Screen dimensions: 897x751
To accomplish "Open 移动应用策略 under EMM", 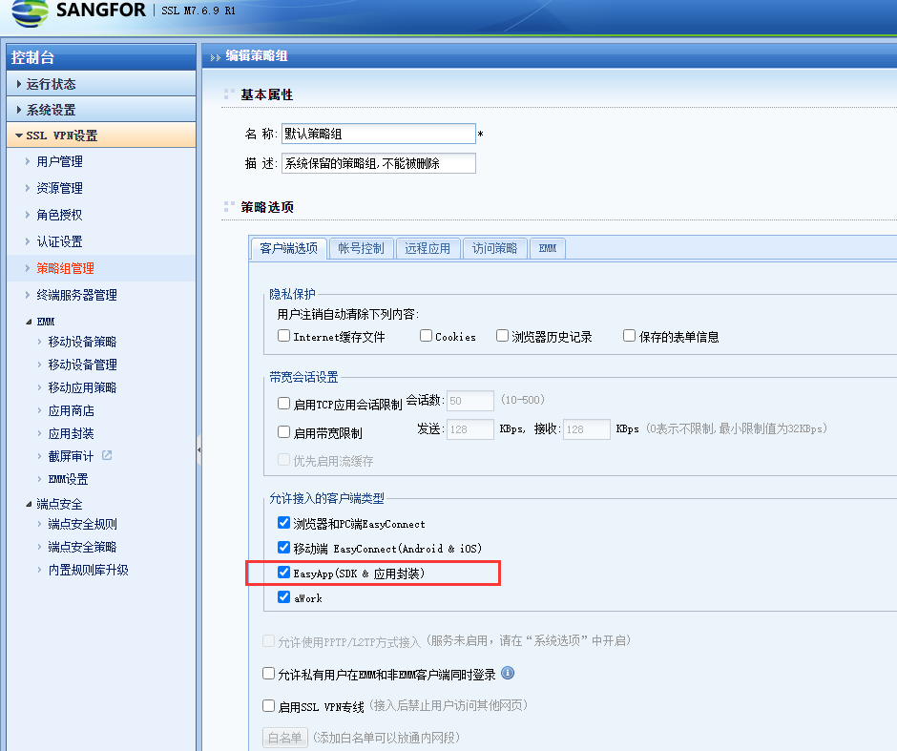I will pyautogui.click(x=82, y=387).
